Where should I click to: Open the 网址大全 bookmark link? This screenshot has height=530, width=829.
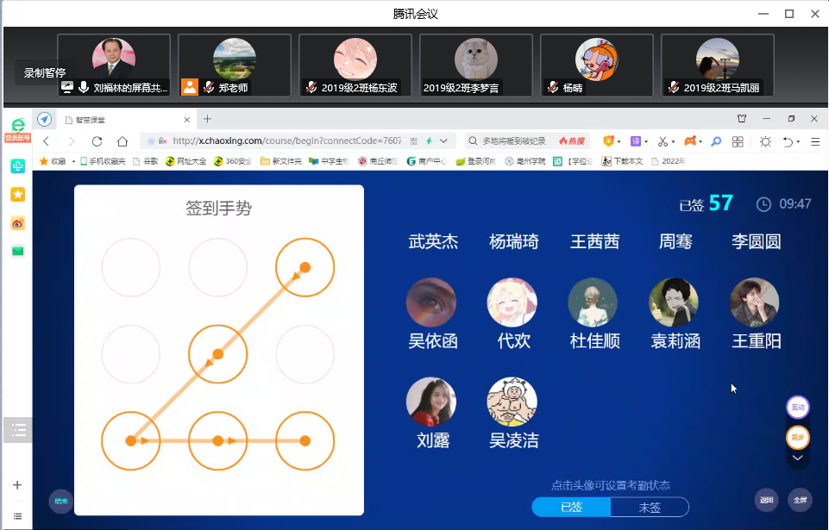tap(185, 161)
